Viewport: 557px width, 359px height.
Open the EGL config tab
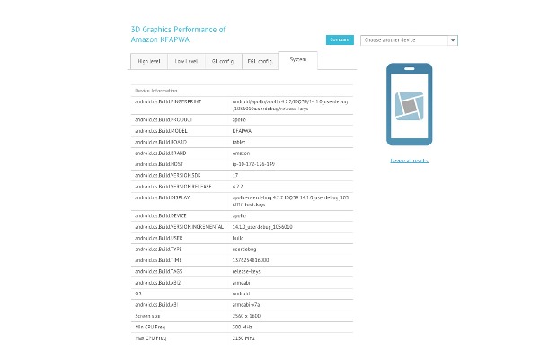260,61
